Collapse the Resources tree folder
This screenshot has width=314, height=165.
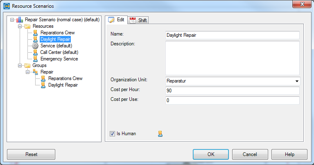[x=20, y=27]
